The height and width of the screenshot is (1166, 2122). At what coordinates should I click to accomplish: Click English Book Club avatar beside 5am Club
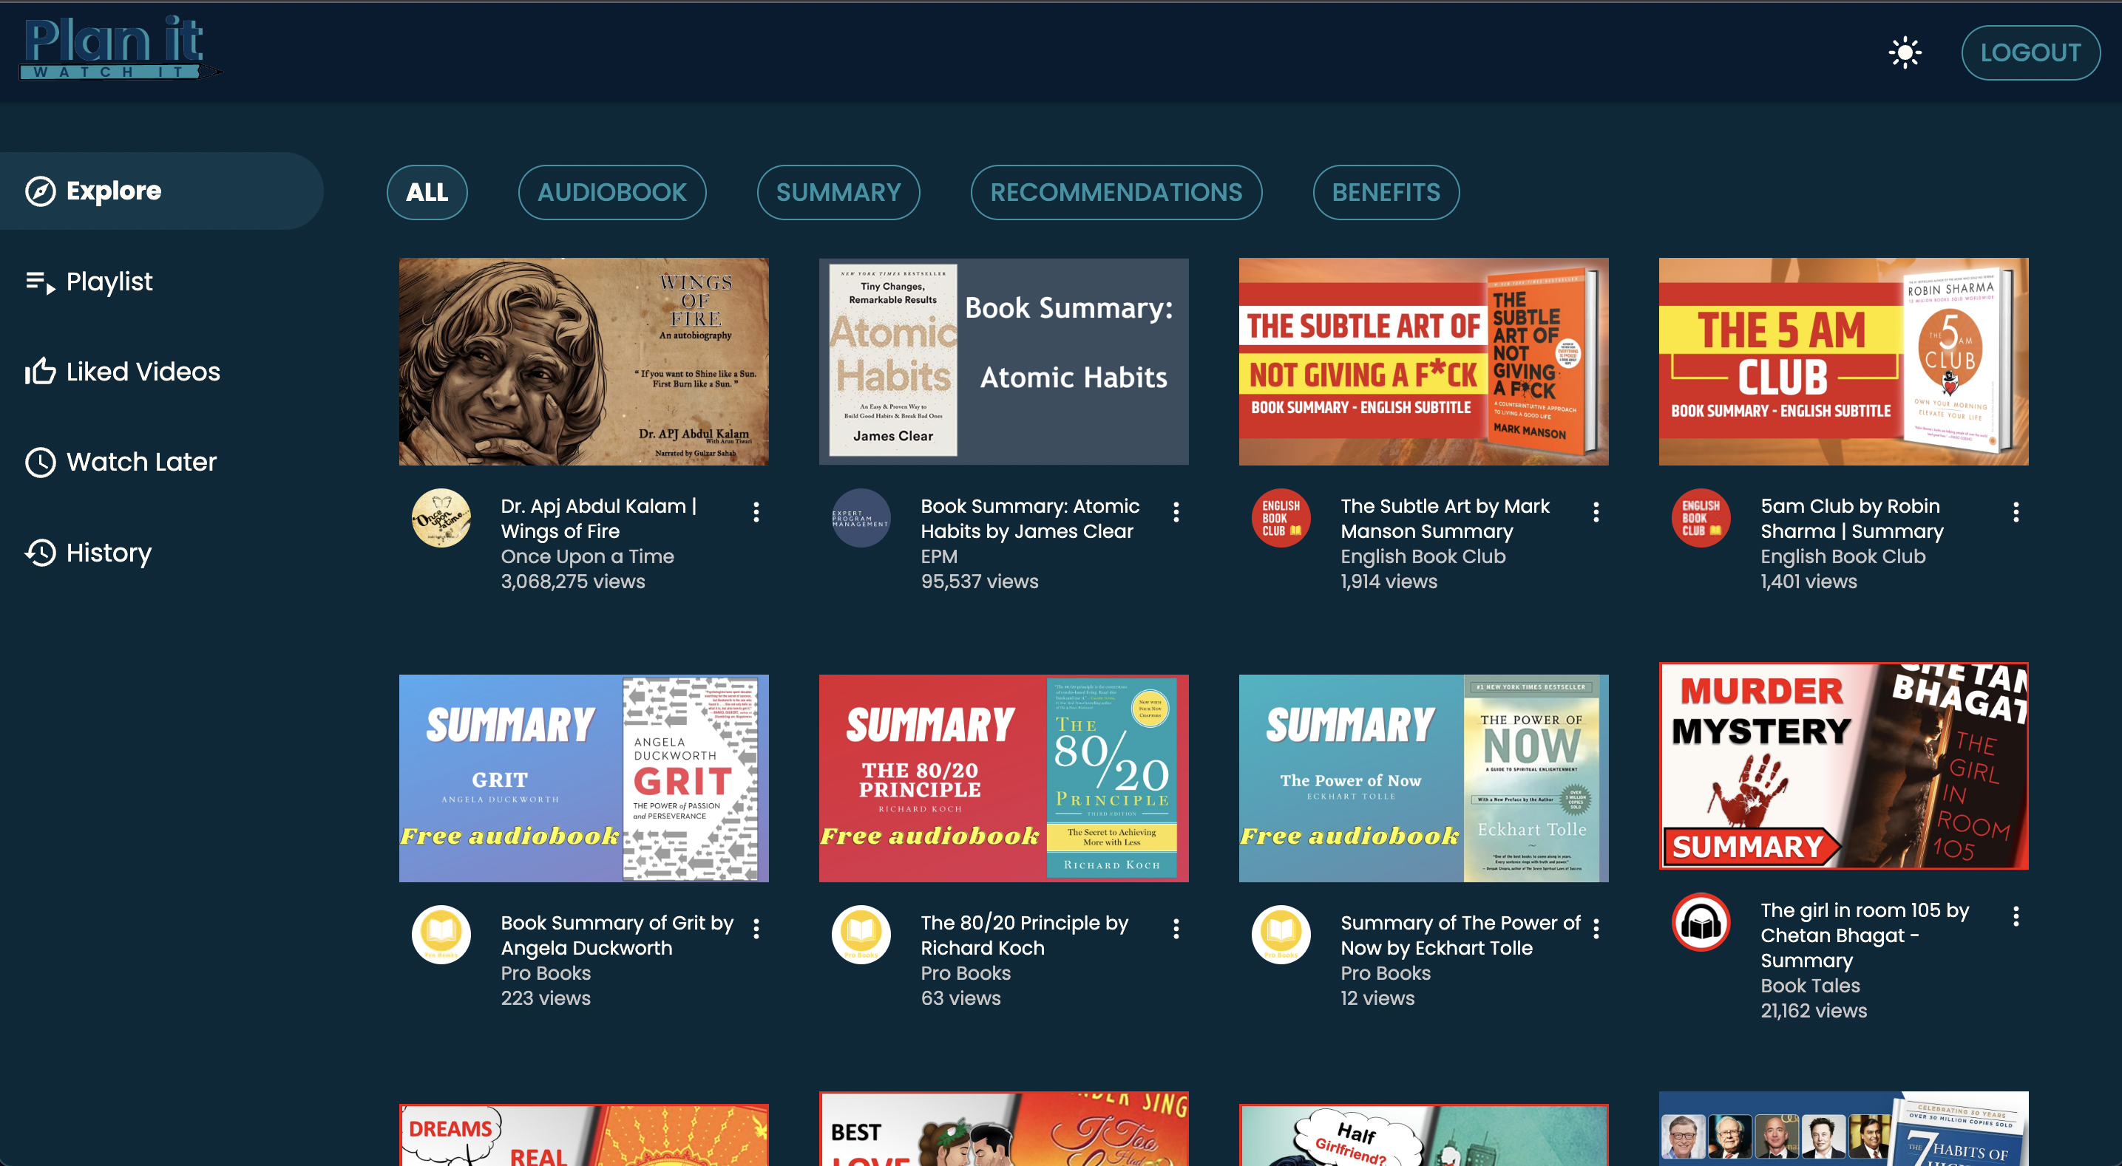[x=1701, y=519]
